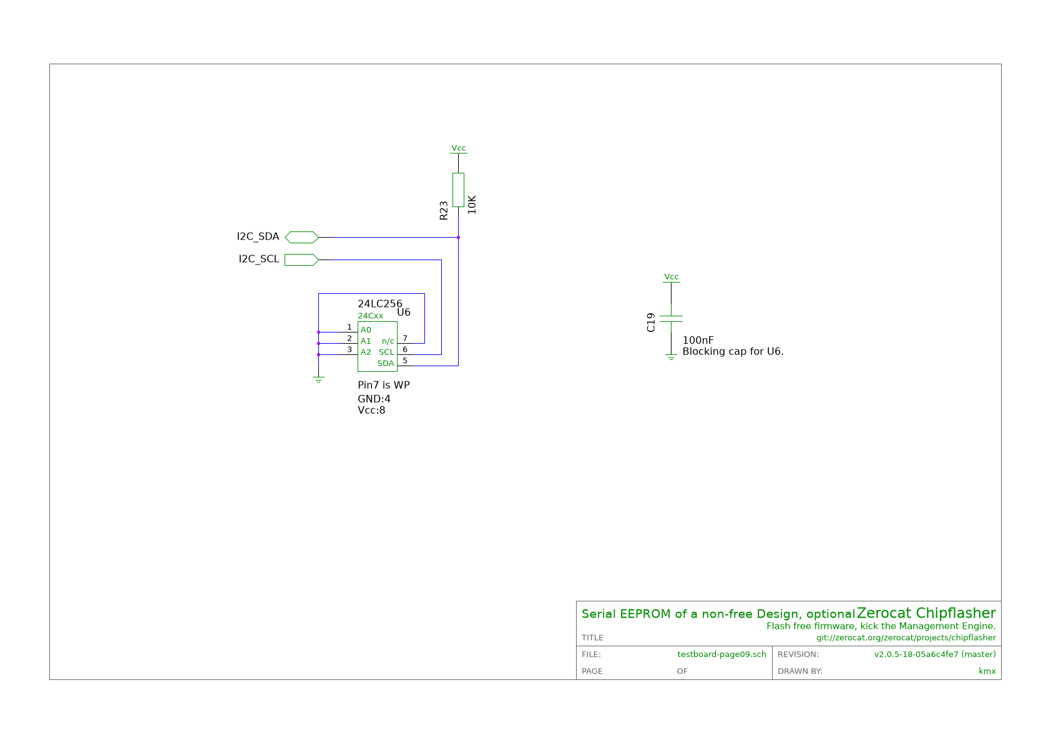This screenshot has height=743, width=1051.
Task: Click the "A0" pin label
Action: 366,330
